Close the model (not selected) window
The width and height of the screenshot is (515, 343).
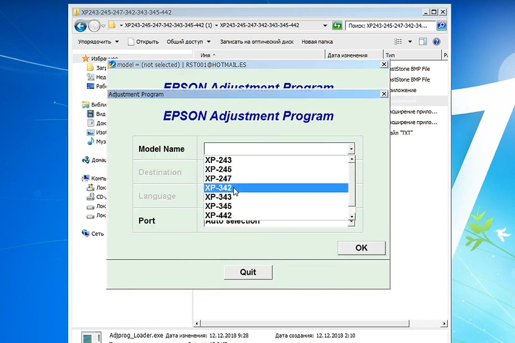(x=384, y=64)
